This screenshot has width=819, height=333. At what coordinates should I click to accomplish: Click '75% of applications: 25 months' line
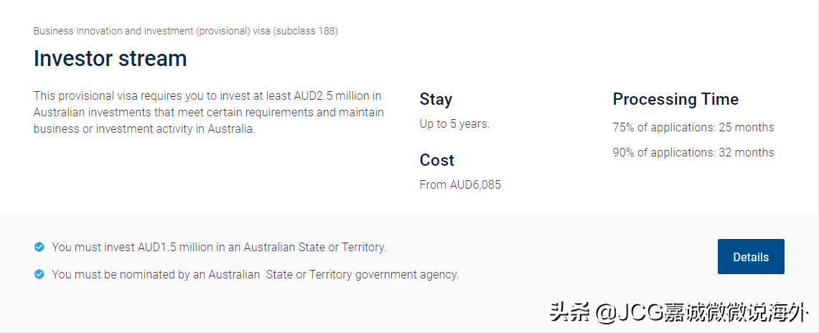click(693, 127)
